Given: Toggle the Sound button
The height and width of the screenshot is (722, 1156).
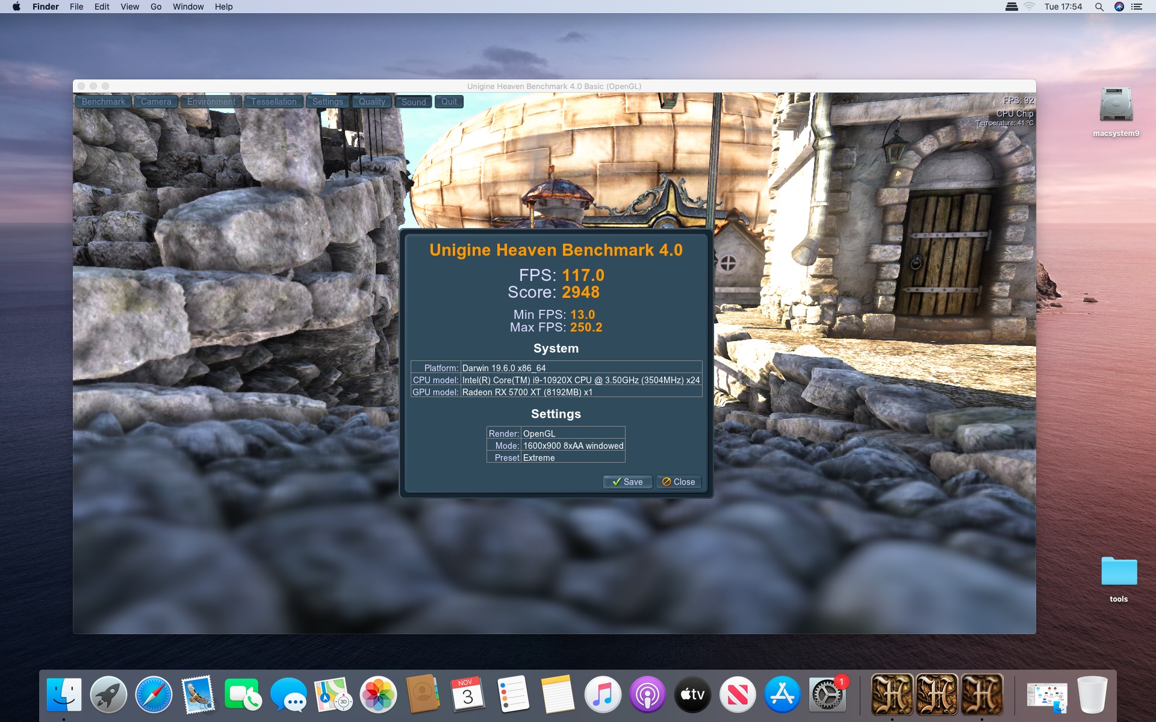Looking at the screenshot, I should tap(414, 102).
